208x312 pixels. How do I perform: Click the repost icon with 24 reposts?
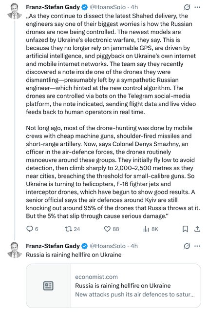[x=68, y=229]
